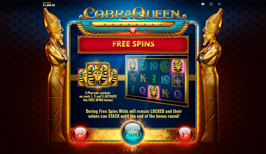266x154 pixels.
Task: Open the hamburger menu
Action: pos(219,4)
